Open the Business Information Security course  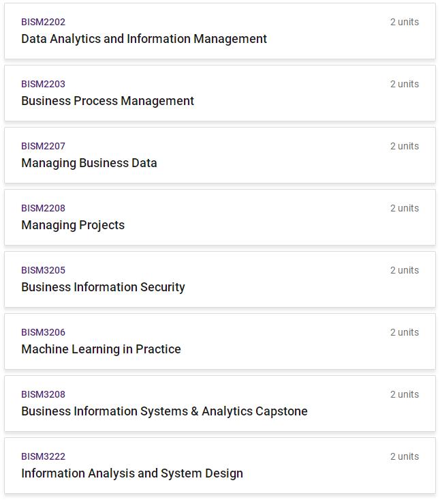tap(103, 287)
